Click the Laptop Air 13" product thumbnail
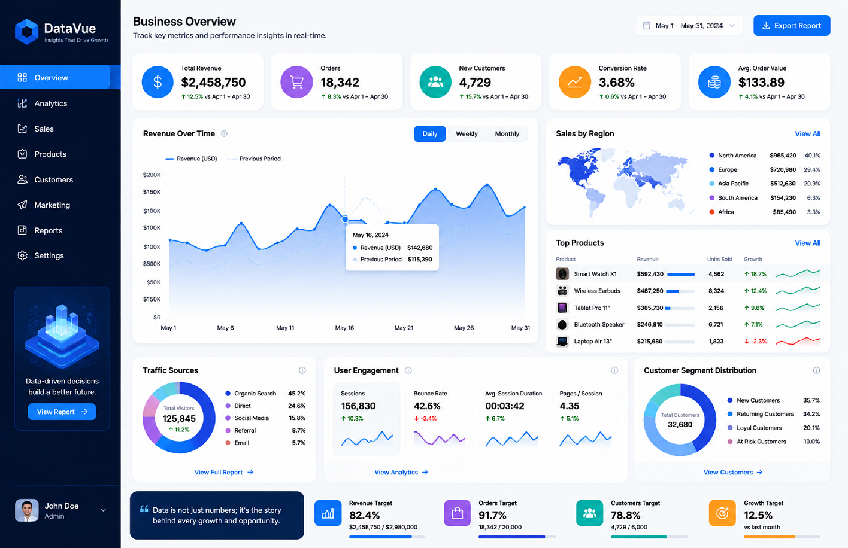This screenshot has height=548, width=848. 562,342
